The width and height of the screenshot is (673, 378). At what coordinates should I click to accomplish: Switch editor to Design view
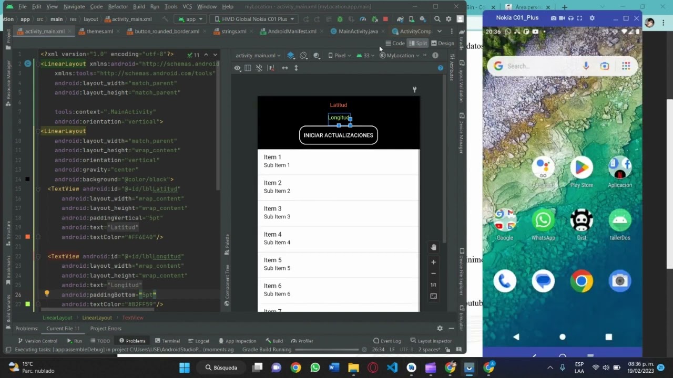tap(443, 43)
